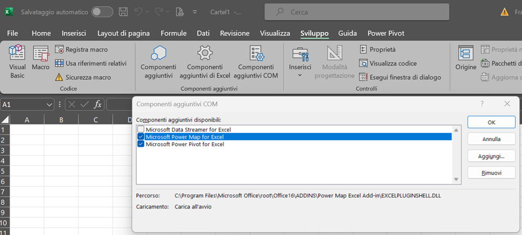Click the Name Box showing A1
This screenshot has height=235, width=522.
coord(23,105)
